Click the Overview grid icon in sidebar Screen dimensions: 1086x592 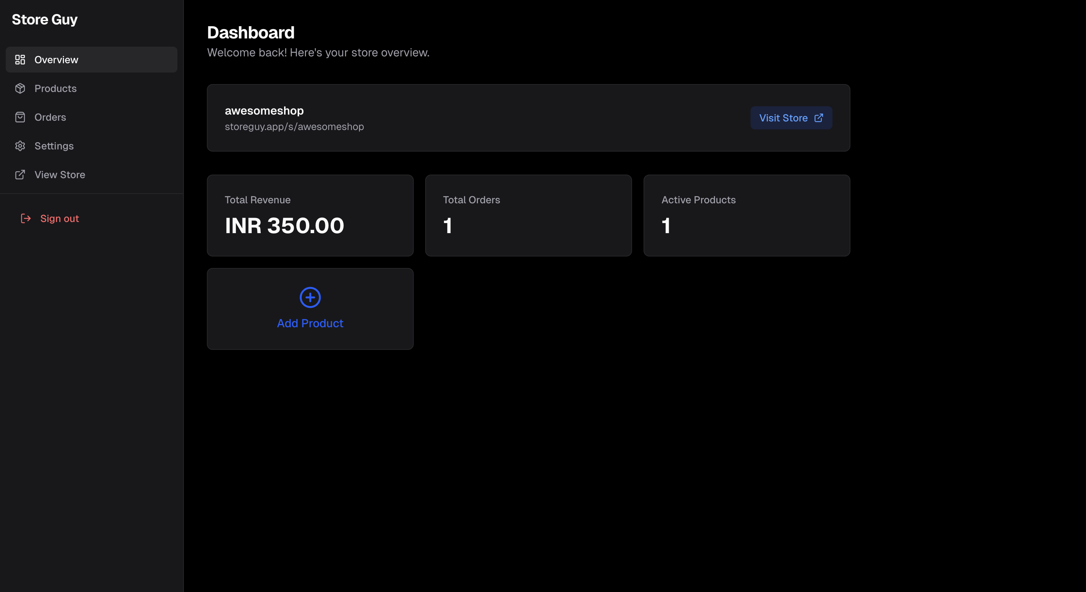pos(20,60)
